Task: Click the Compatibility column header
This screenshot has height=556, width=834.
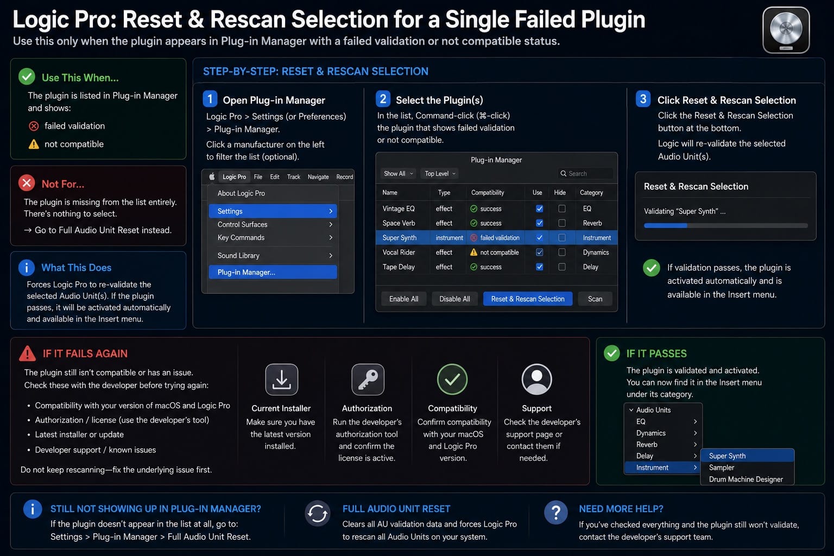Action: [488, 193]
